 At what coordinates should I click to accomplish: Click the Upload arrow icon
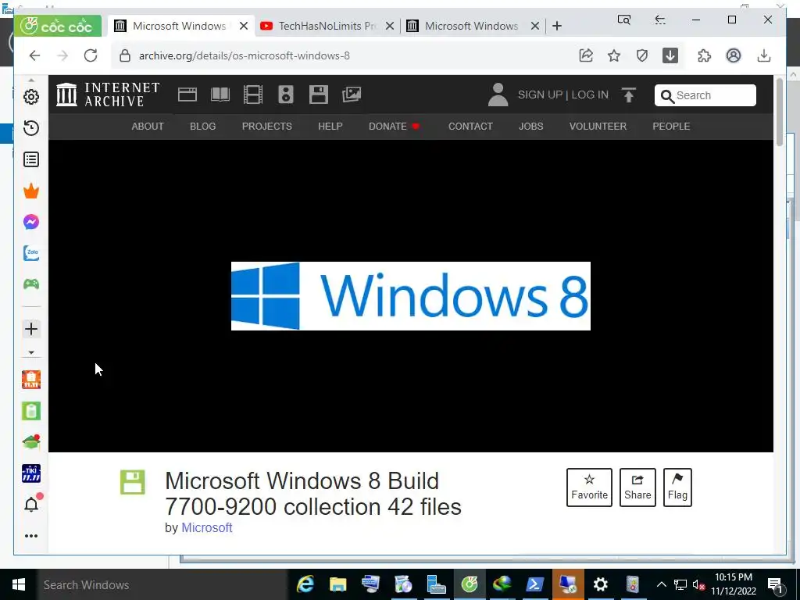pyautogui.click(x=629, y=95)
